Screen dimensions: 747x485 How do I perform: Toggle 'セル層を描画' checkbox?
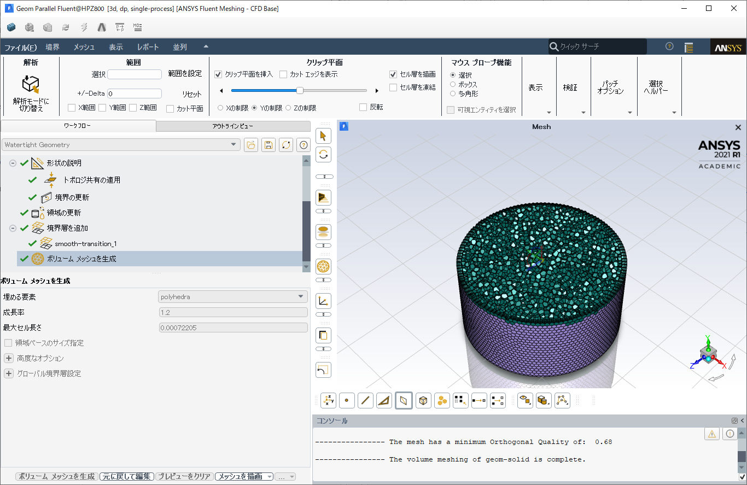click(x=393, y=74)
